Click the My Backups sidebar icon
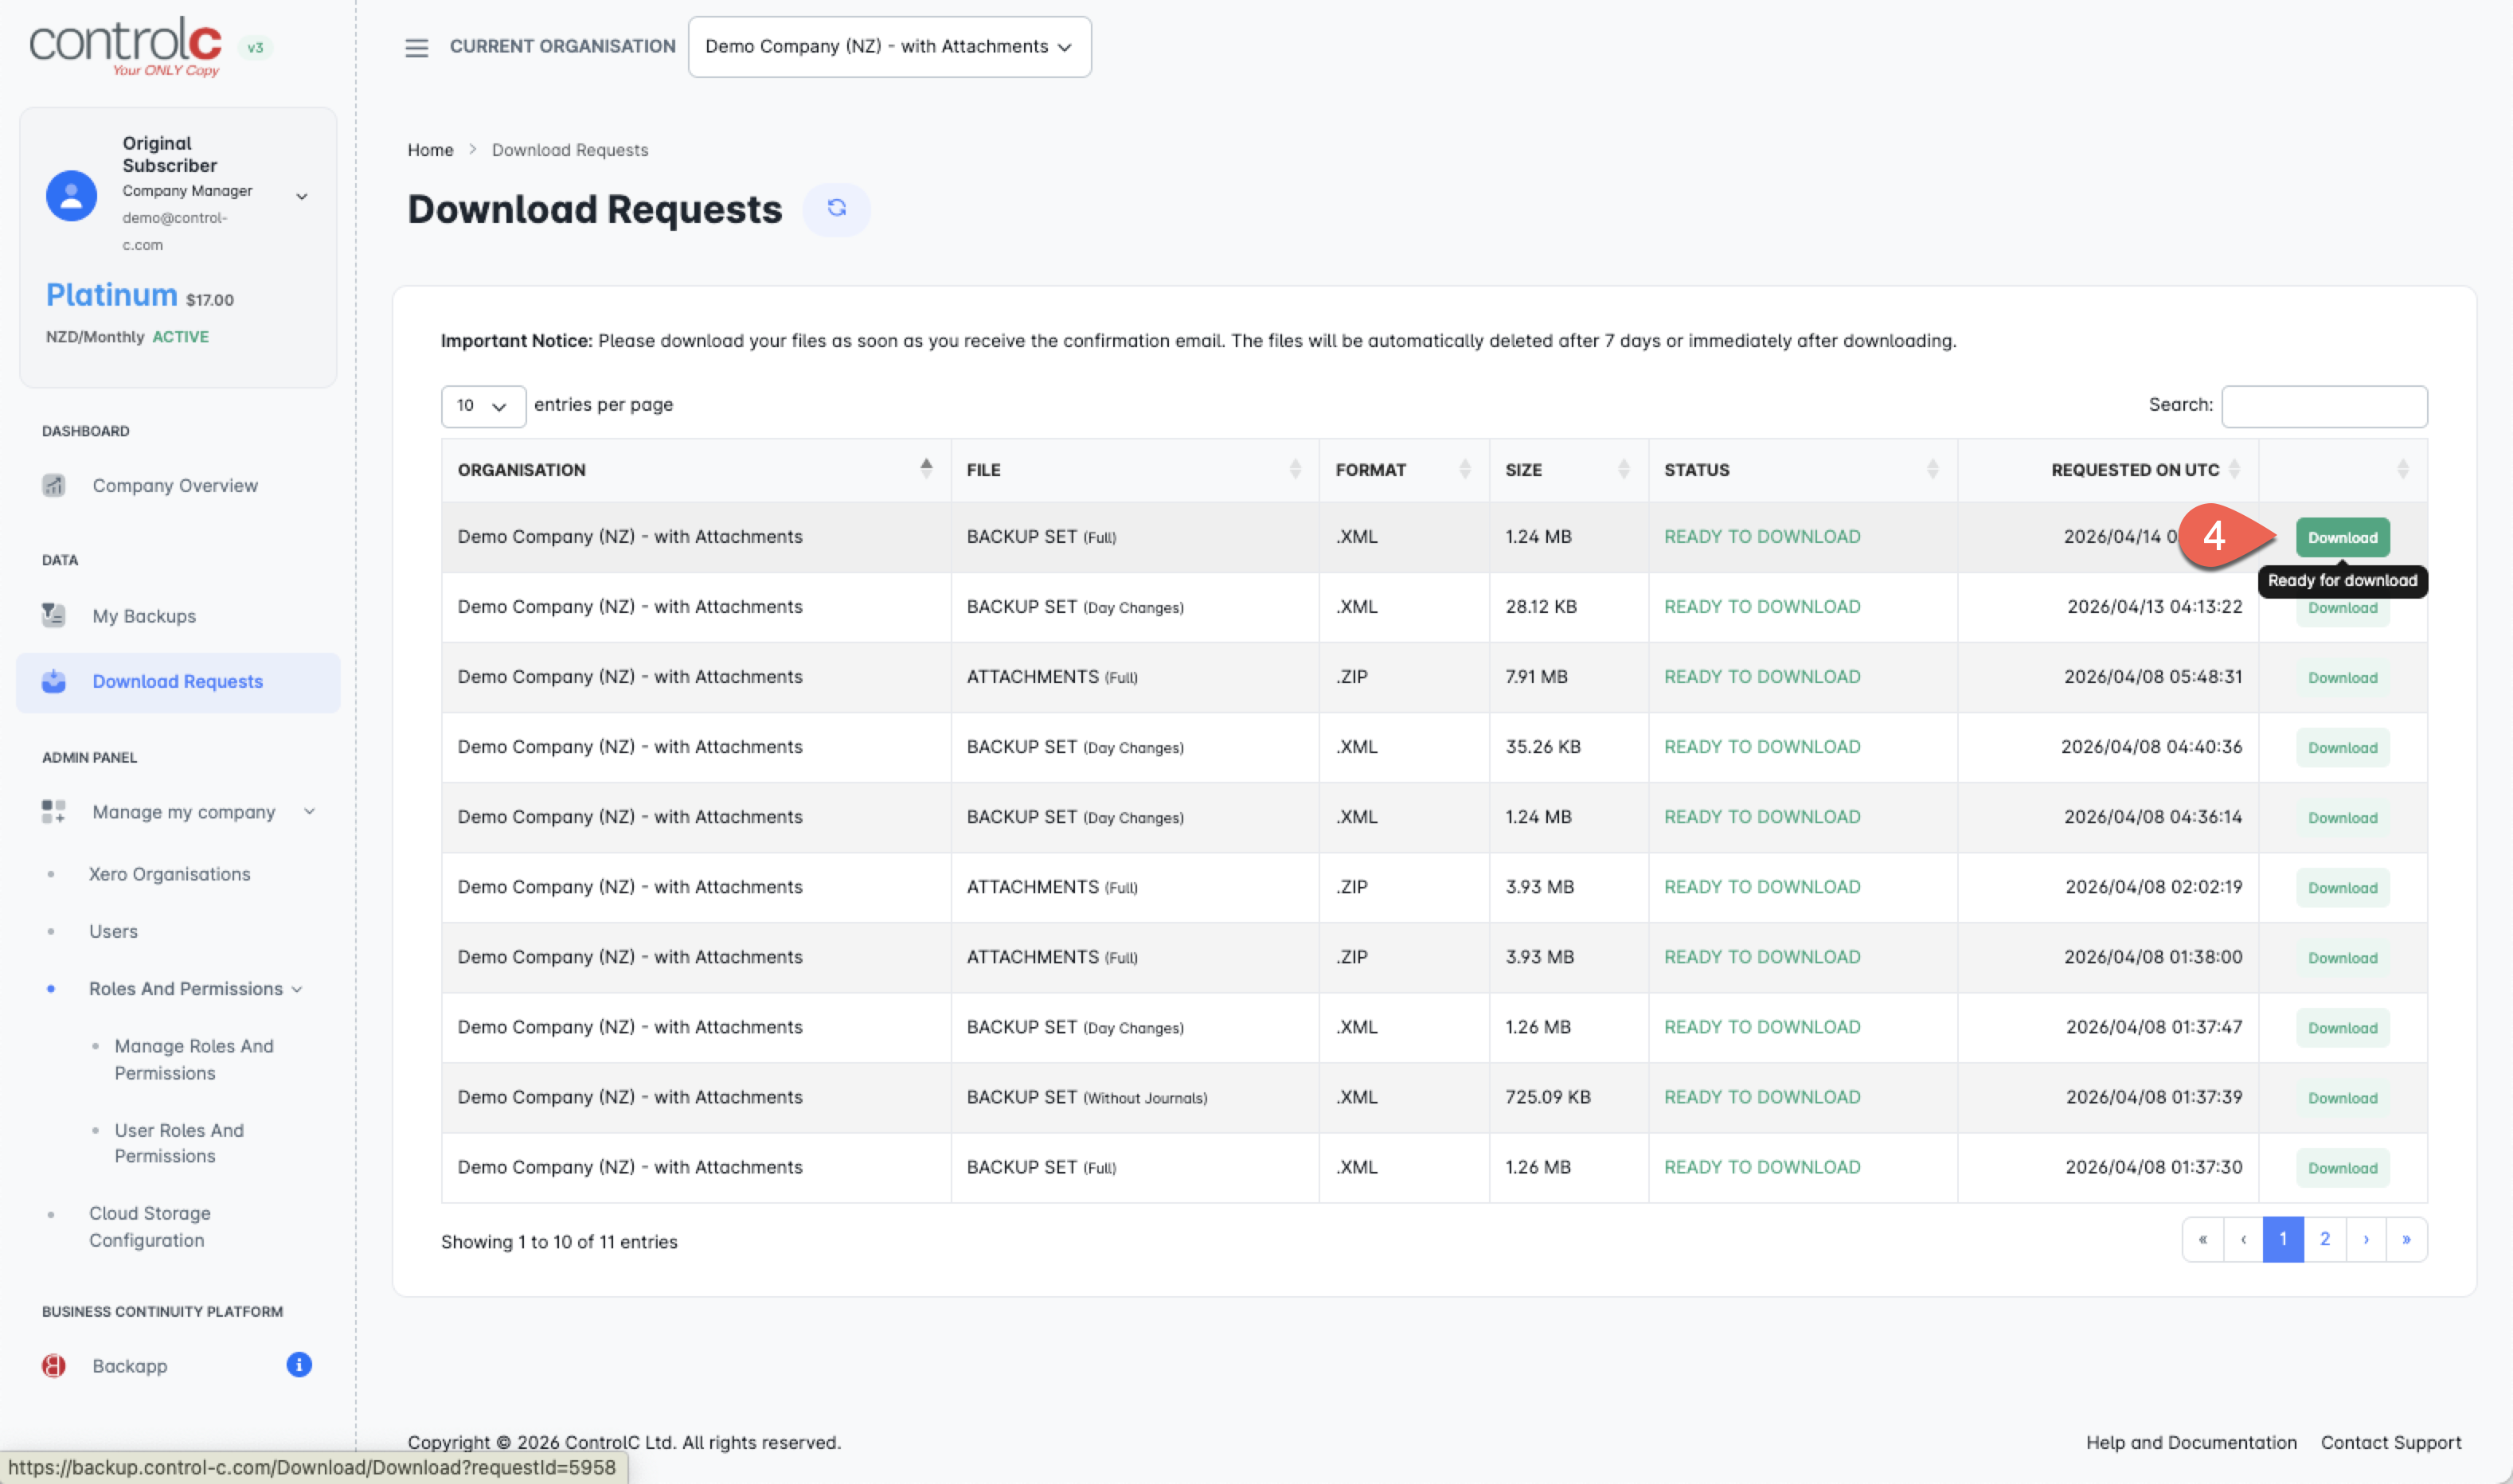Image resolution: width=2513 pixels, height=1484 pixels. point(54,615)
